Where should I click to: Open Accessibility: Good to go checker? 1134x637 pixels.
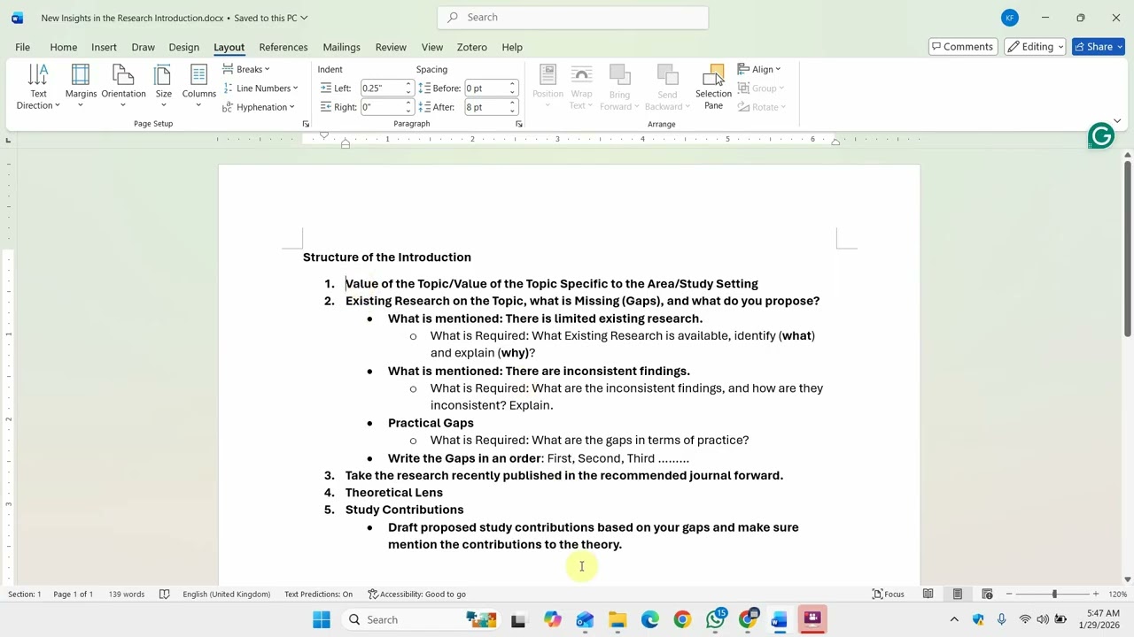(416, 594)
